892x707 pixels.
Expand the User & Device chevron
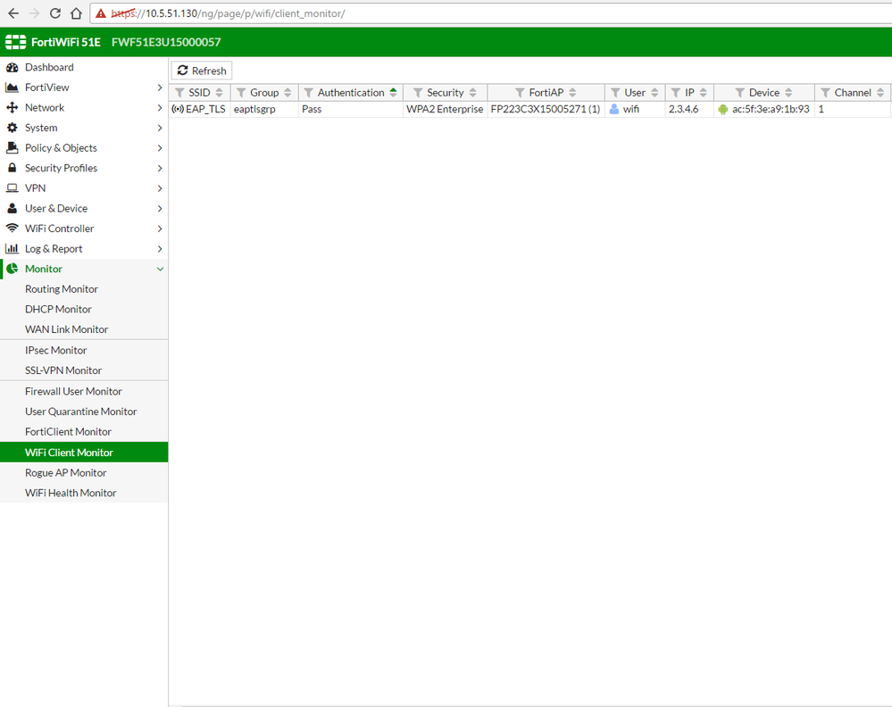160,209
